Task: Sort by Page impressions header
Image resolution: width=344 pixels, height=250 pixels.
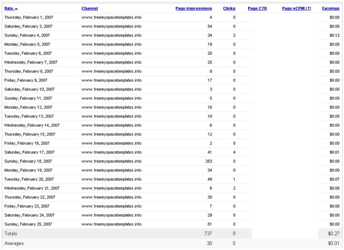Action: click(193, 9)
